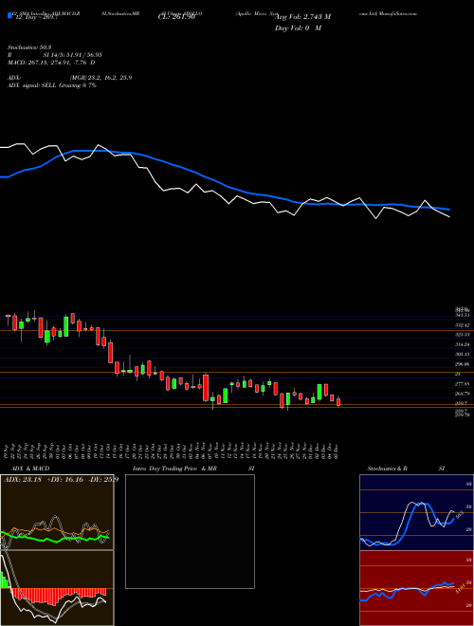
Task: Open the blue Stochastics chart panel
Action: pyautogui.click(x=416, y=512)
